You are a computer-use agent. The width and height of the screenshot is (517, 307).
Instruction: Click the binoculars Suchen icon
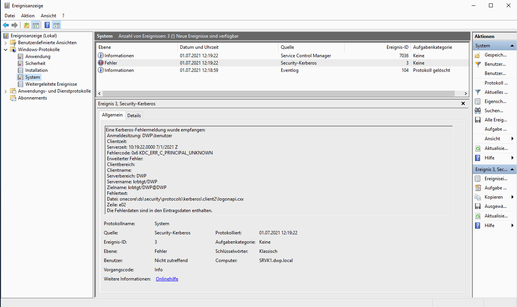478,111
